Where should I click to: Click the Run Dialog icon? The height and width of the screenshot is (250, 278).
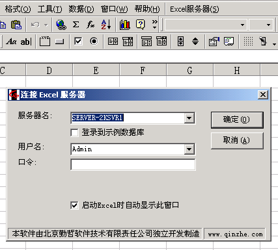[x=263, y=41]
